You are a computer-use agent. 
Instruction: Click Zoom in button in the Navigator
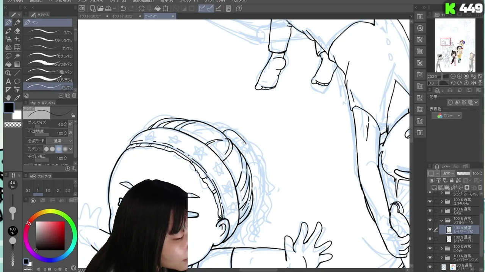click(x=459, y=76)
